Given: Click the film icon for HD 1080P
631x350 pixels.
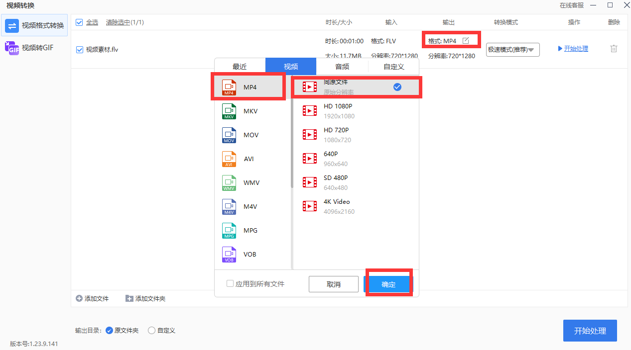Looking at the screenshot, I should pos(310,111).
